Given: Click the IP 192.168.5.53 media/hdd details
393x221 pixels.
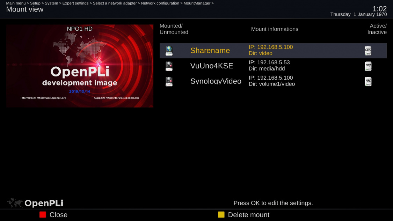Looking at the screenshot, I should point(269,66).
